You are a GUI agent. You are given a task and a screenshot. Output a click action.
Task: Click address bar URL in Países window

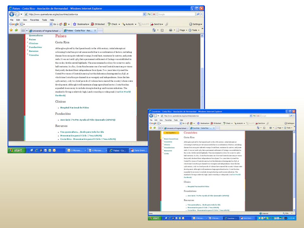coord(53,14)
